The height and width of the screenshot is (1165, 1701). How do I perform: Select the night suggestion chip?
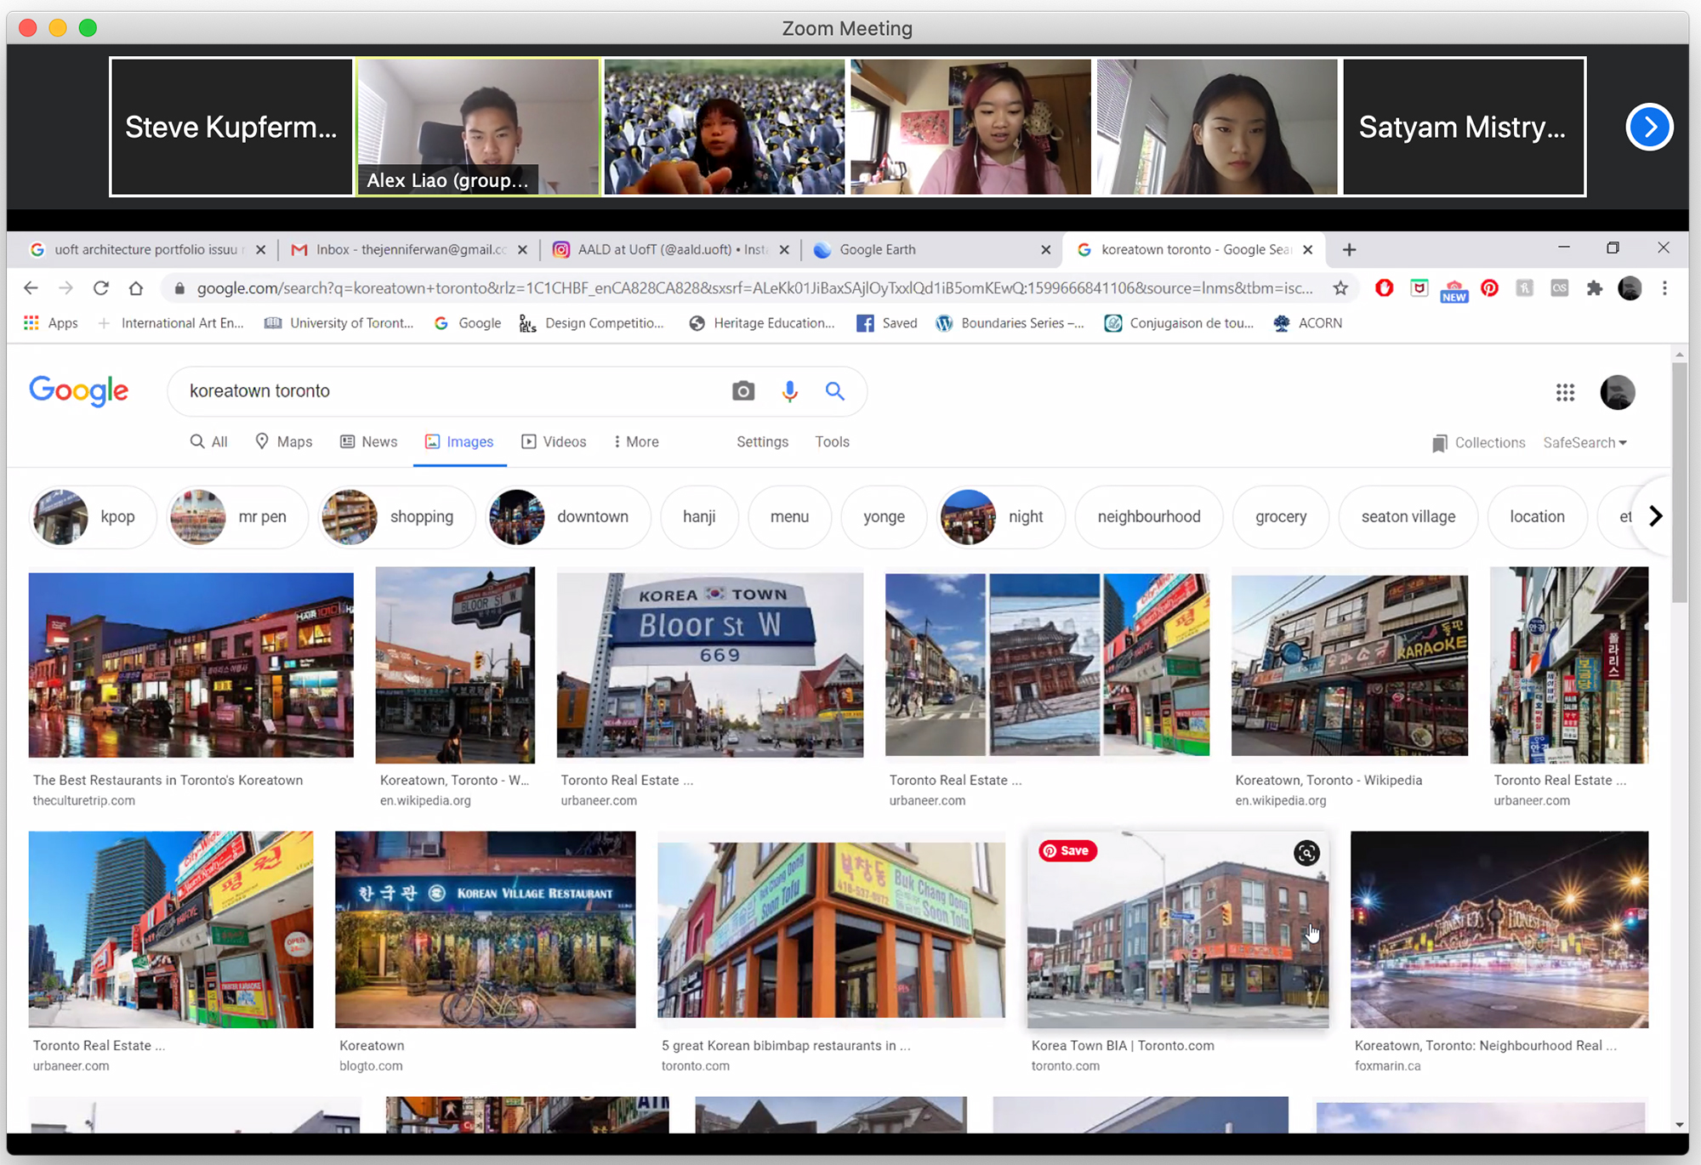tap(1001, 517)
